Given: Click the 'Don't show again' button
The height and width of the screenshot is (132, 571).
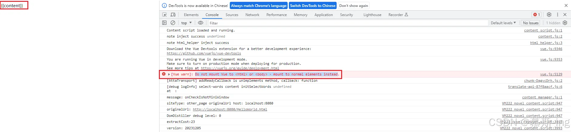Looking at the screenshot, I should point(354,5).
